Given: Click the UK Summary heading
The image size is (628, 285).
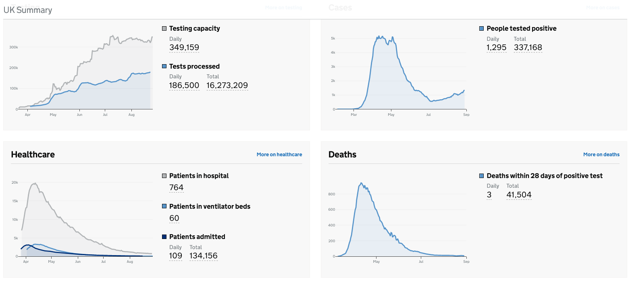Looking at the screenshot, I should coord(28,10).
